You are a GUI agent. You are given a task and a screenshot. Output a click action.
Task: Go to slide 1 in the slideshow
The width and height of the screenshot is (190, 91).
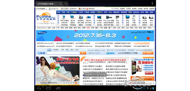pyautogui.click(x=62, y=83)
